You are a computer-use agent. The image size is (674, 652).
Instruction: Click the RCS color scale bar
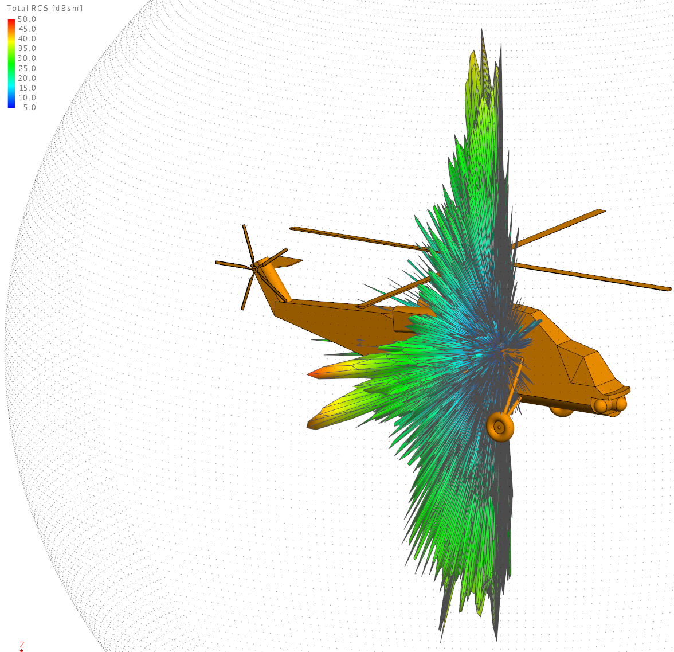coord(11,63)
